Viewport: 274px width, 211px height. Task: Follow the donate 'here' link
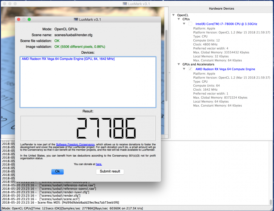point(99,164)
